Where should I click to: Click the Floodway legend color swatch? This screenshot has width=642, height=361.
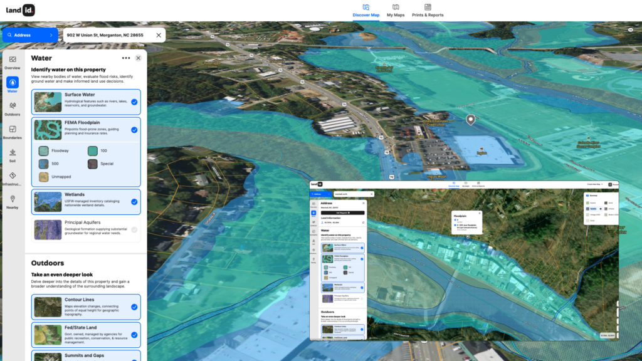point(43,151)
